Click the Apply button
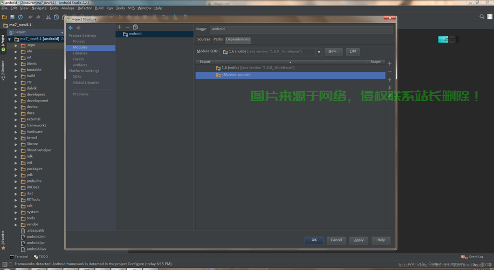This screenshot has height=270, width=494. click(359, 240)
